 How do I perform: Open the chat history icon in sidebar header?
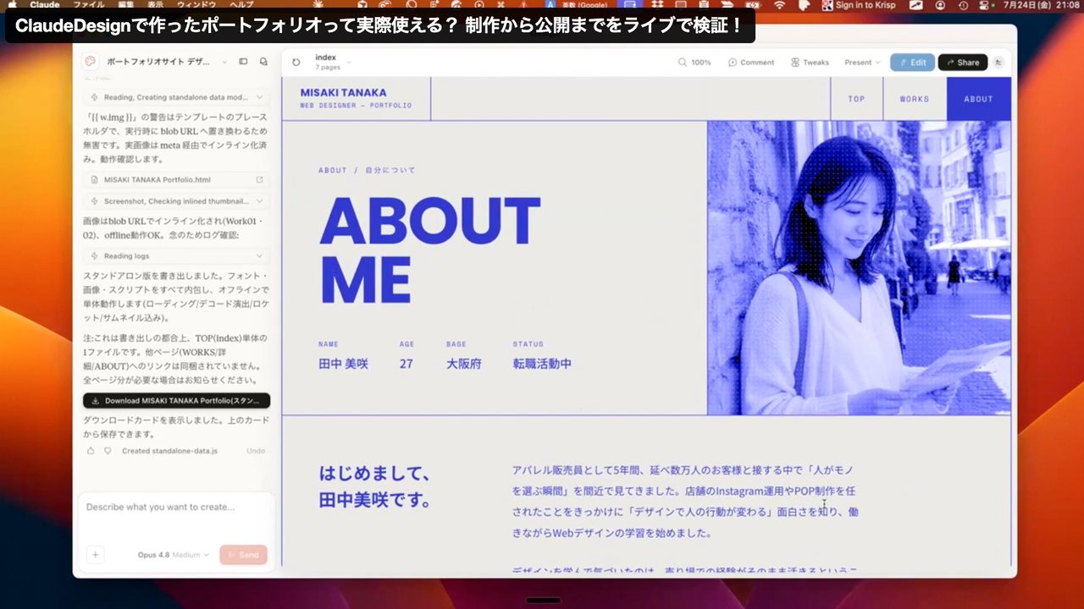(x=263, y=62)
